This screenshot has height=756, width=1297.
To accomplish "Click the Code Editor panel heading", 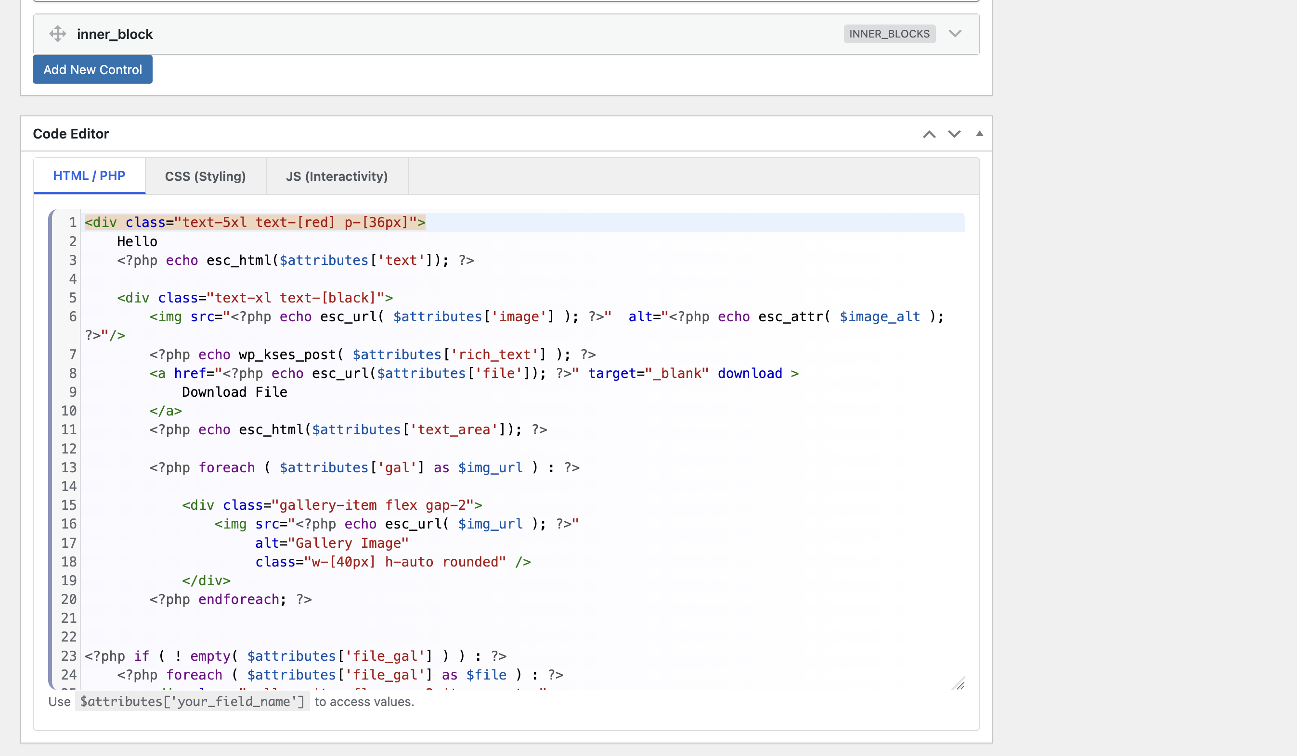I will 71,134.
